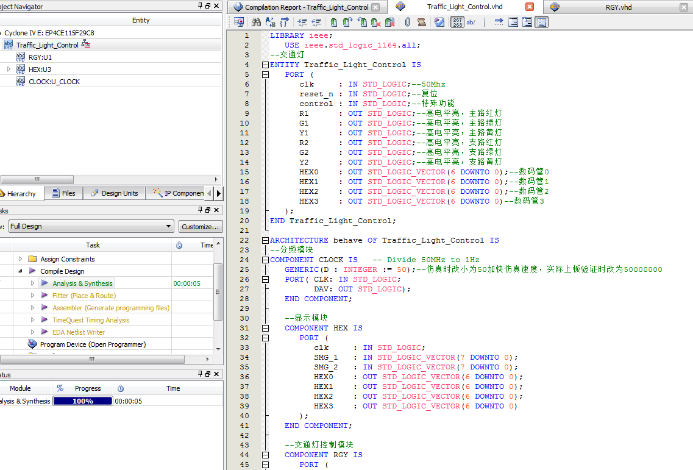The width and height of the screenshot is (693, 470).
Task: Click the Insert File paperclip icon
Action: point(407,23)
